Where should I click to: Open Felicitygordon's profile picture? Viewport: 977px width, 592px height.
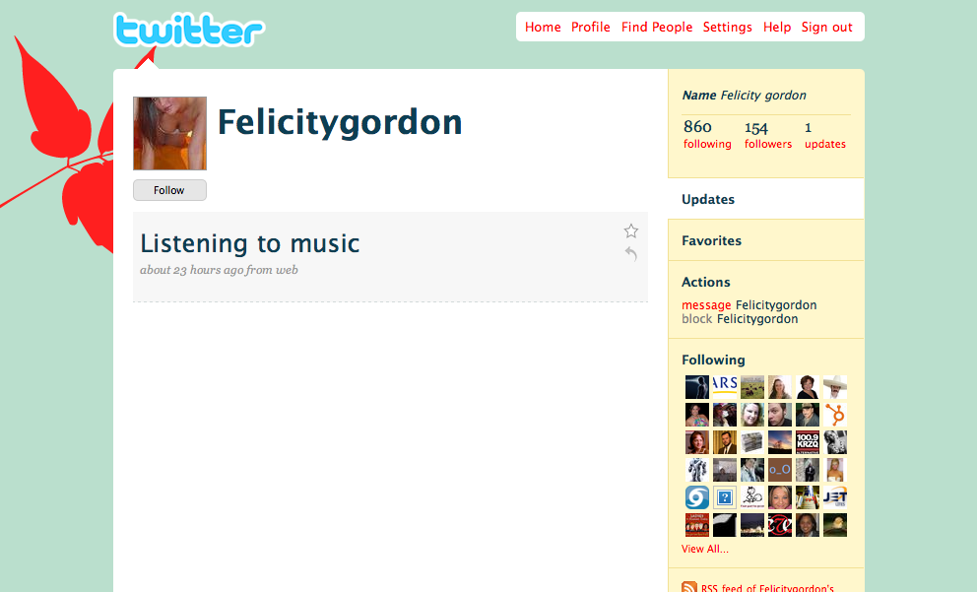tap(169, 133)
